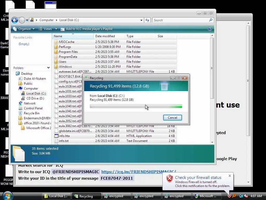Open the icq.im FRIENDSHIPISMAGIC link

point(139,172)
